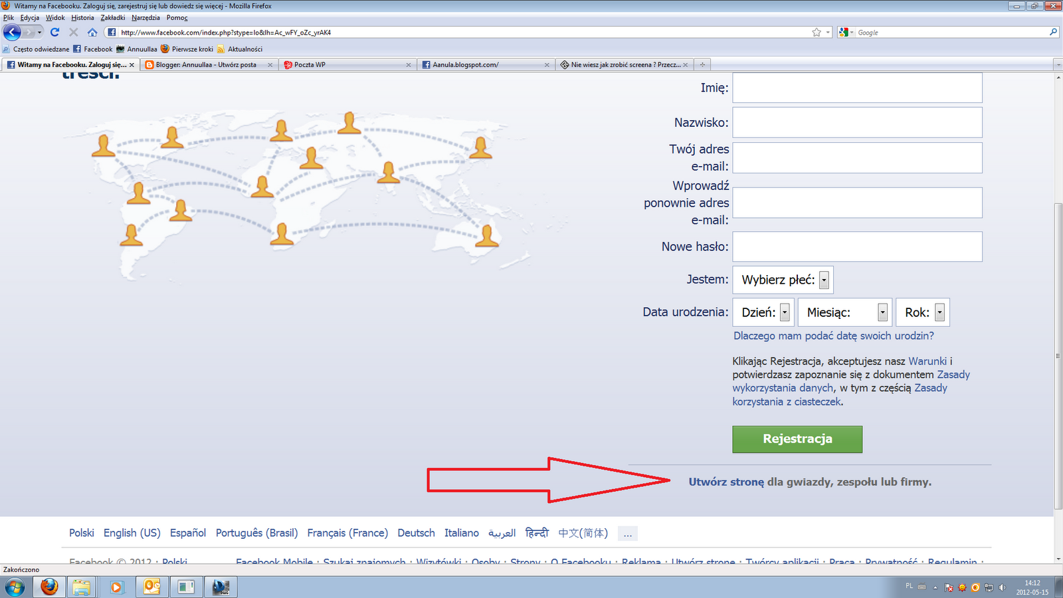The height and width of the screenshot is (598, 1063).
Task: Close the Aanula.blogspot.com tab
Action: pyautogui.click(x=547, y=64)
